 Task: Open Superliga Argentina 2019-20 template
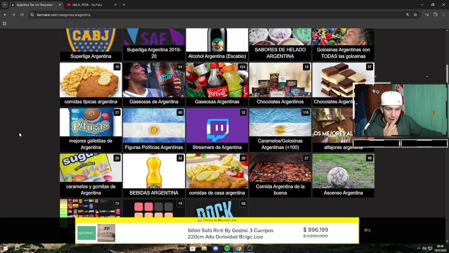point(154,45)
